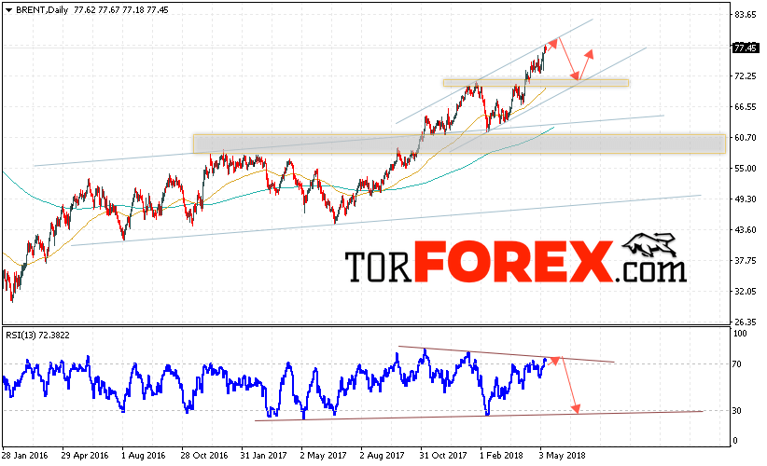The image size is (767, 466).
Task: Click the 72.25 price axis value
Action: pyautogui.click(x=746, y=76)
